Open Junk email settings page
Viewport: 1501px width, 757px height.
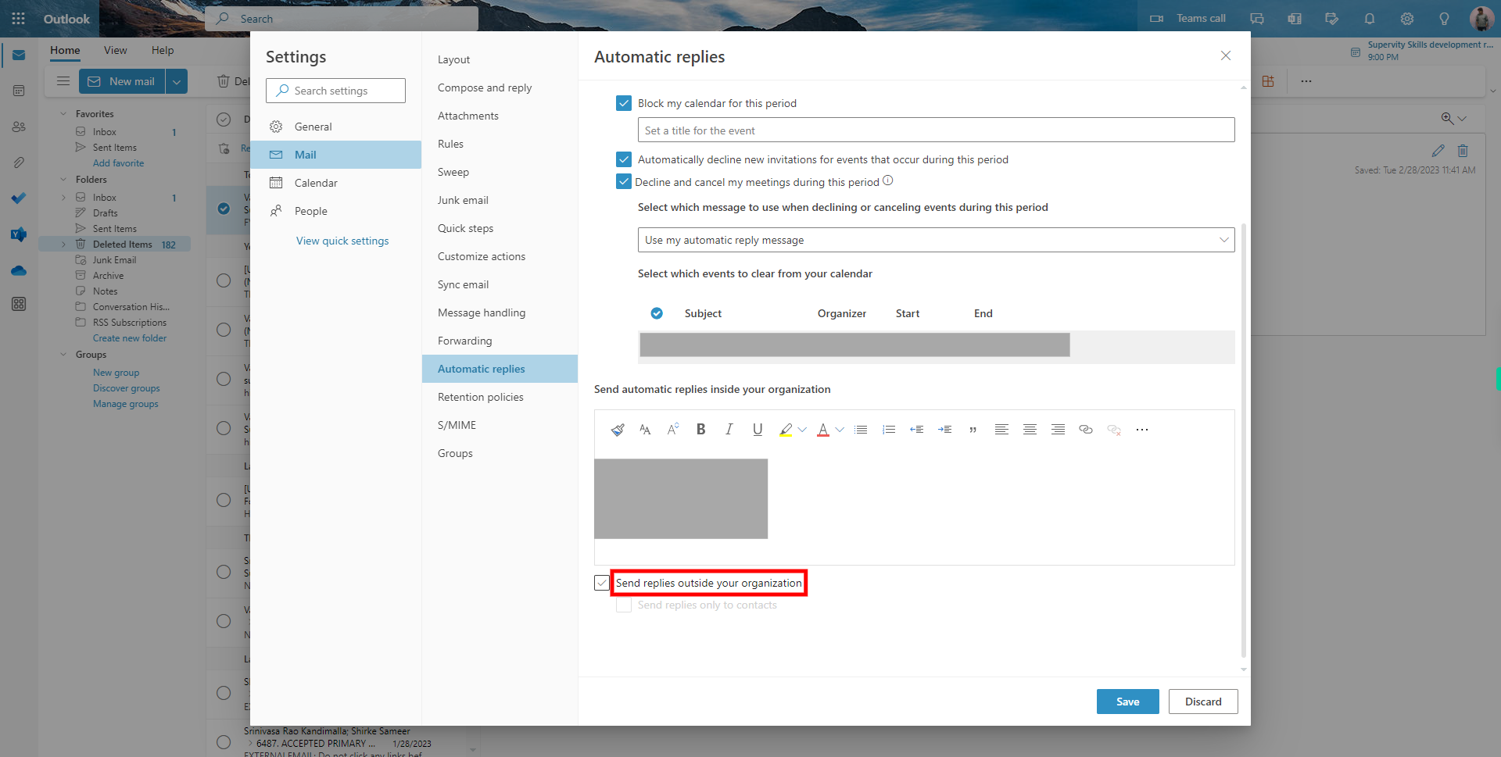click(x=463, y=200)
